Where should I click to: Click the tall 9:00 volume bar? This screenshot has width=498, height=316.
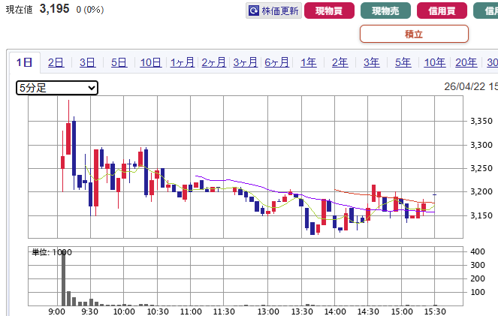tap(63, 278)
